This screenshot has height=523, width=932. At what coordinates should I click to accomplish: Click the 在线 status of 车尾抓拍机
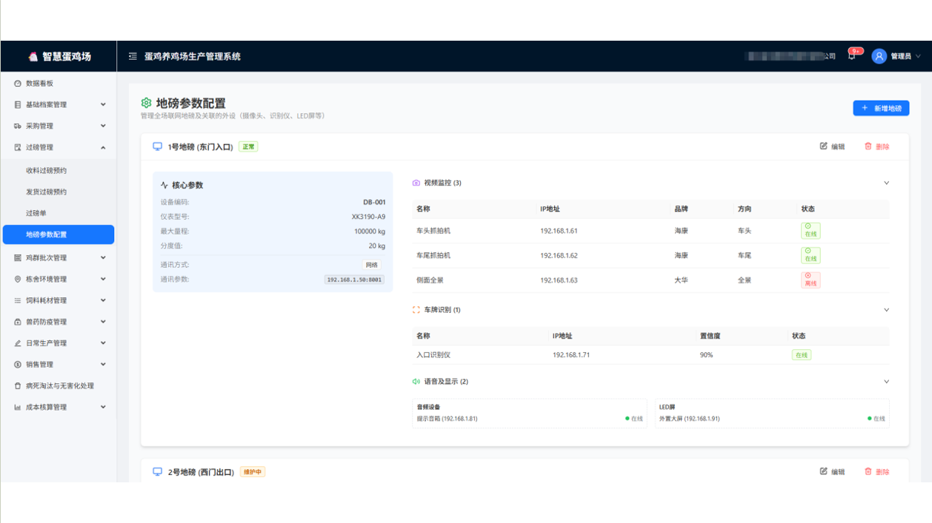(810, 255)
